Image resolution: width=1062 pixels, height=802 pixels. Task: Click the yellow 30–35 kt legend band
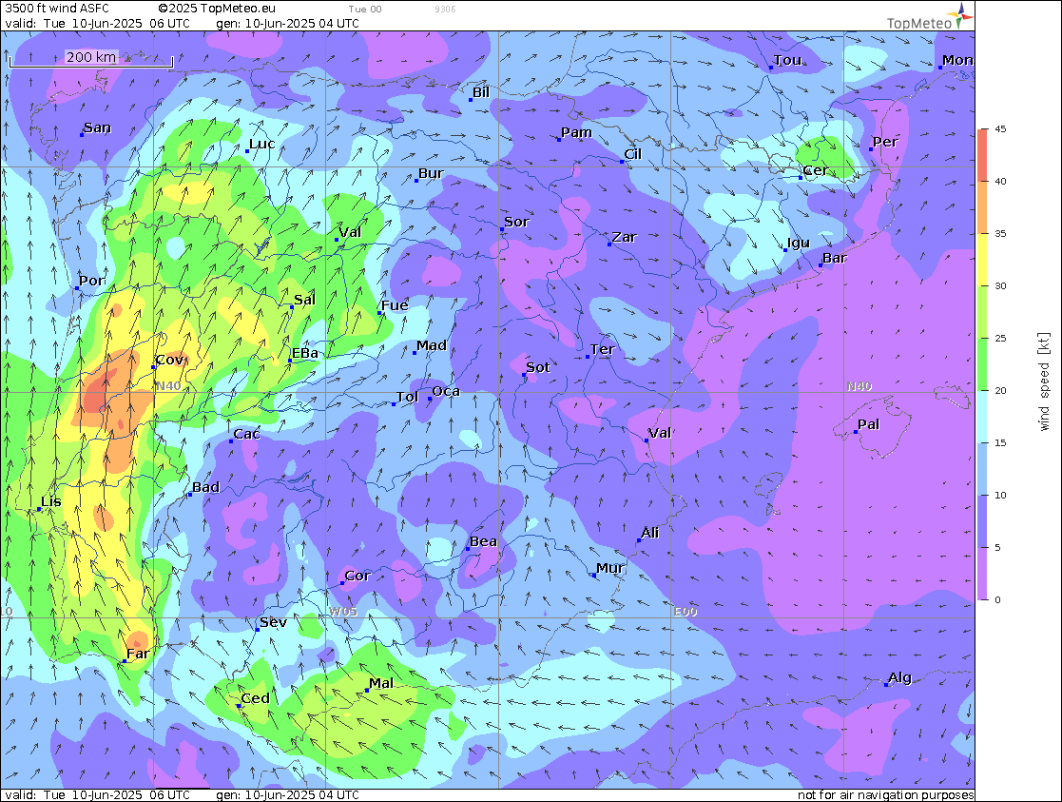pos(981,259)
